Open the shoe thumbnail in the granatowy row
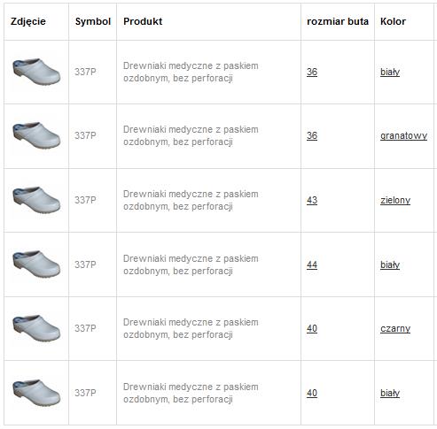437x429 pixels. coord(36,135)
